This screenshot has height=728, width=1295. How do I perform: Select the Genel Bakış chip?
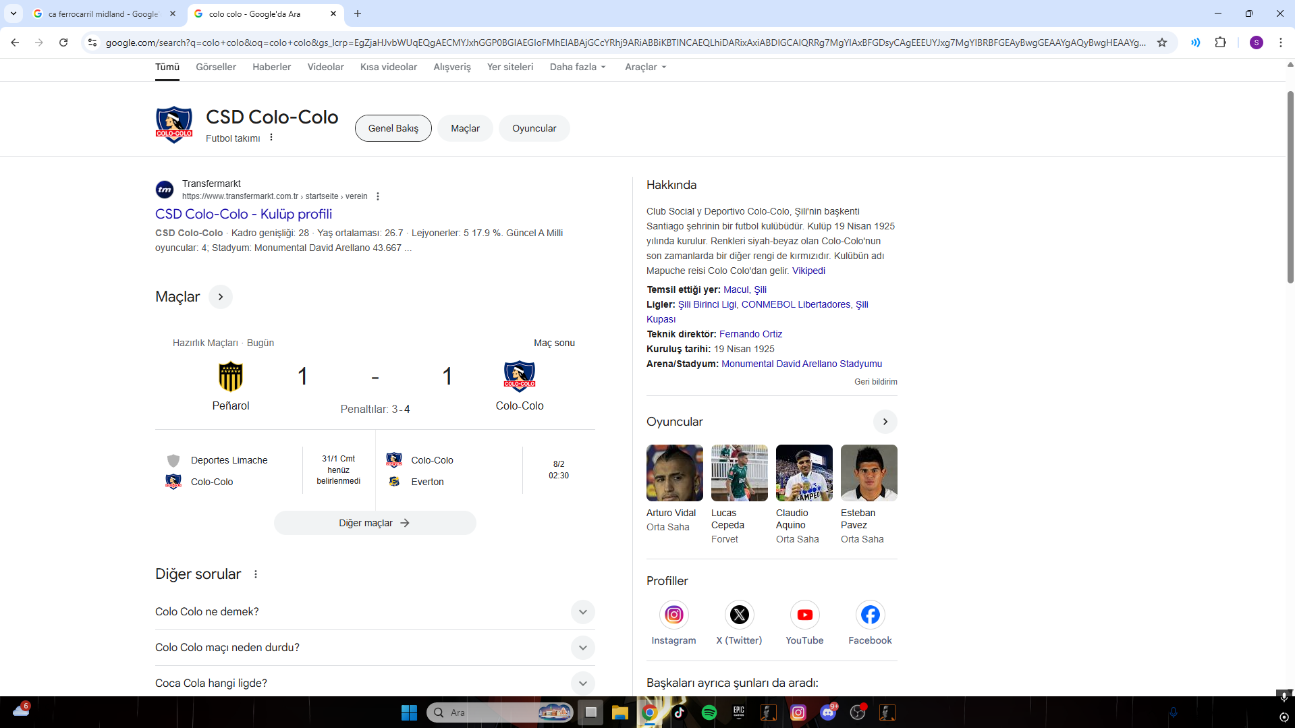(393, 128)
